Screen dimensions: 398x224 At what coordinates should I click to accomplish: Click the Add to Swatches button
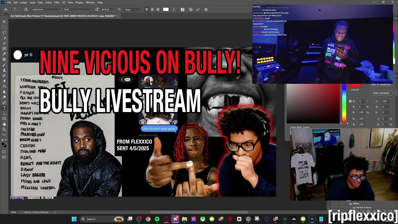[x=381, y=85]
